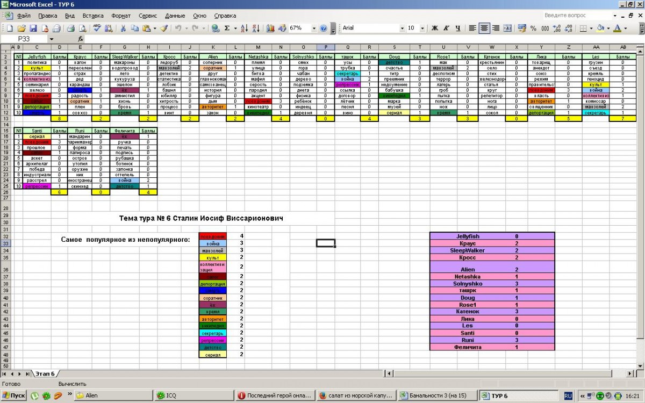Open Print Preview from the toolbar
Image resolution: width=645 pixels, height=403 pixels.
point(82,28)
